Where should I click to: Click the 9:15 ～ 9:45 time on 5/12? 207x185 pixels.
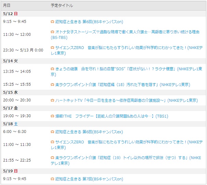click(15, 22)
